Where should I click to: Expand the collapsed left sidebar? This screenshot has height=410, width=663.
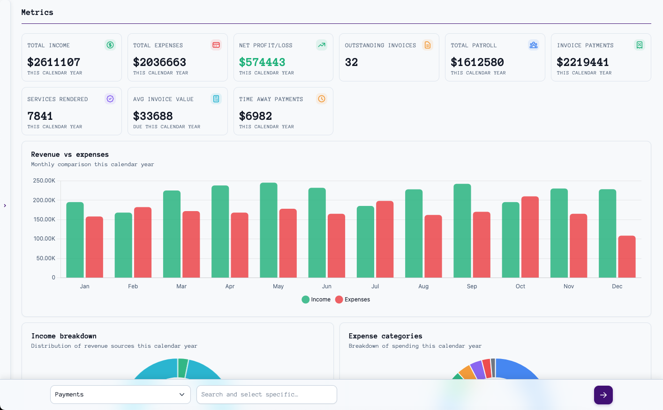5,205
